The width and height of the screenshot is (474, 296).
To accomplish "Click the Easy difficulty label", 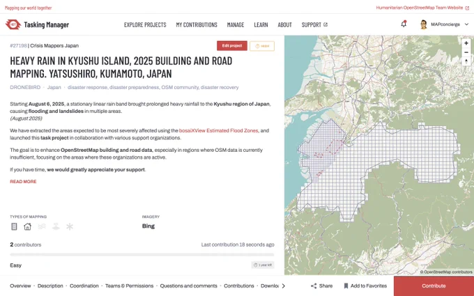I will click(16, 265).
